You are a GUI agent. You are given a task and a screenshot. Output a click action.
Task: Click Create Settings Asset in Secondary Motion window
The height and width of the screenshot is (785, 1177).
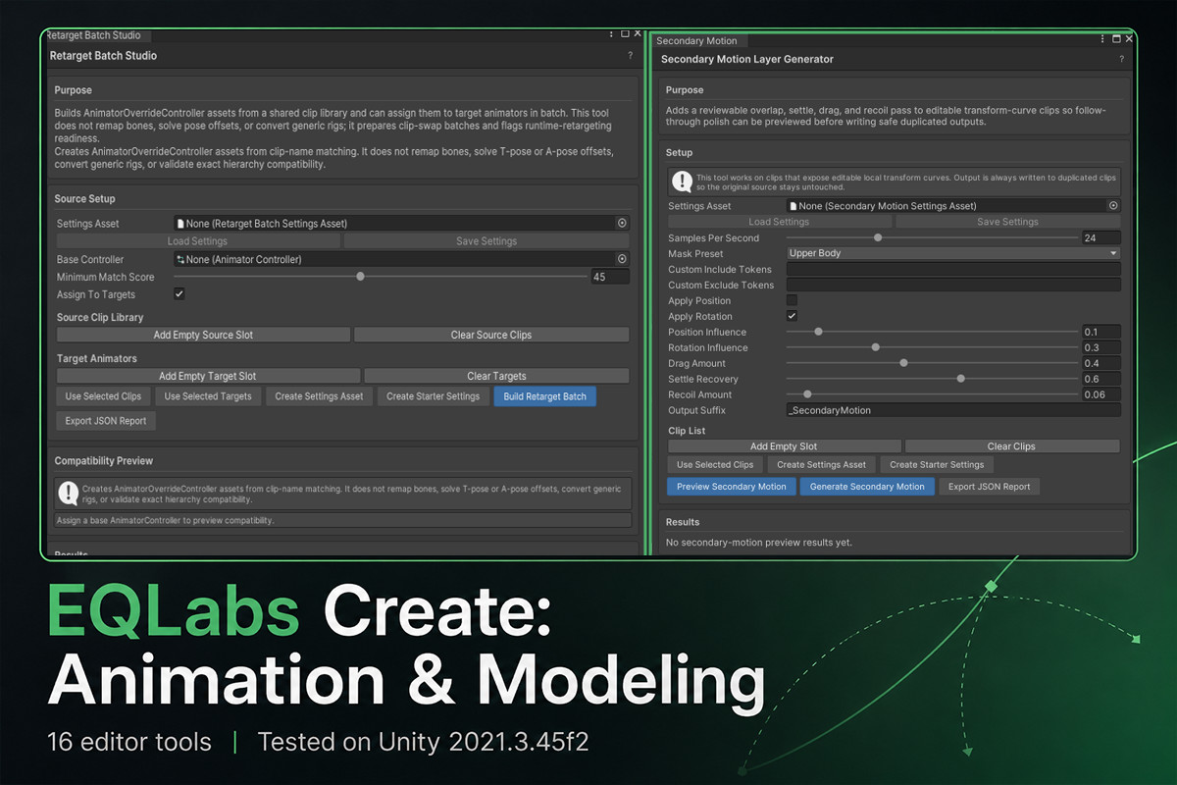point(821,465)
